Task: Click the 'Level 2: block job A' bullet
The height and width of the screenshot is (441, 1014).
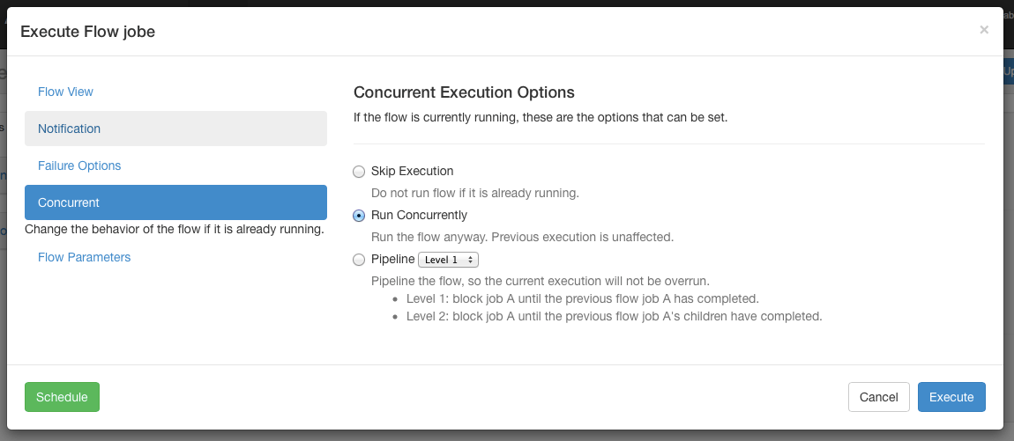Action: [x=614, y=316]
